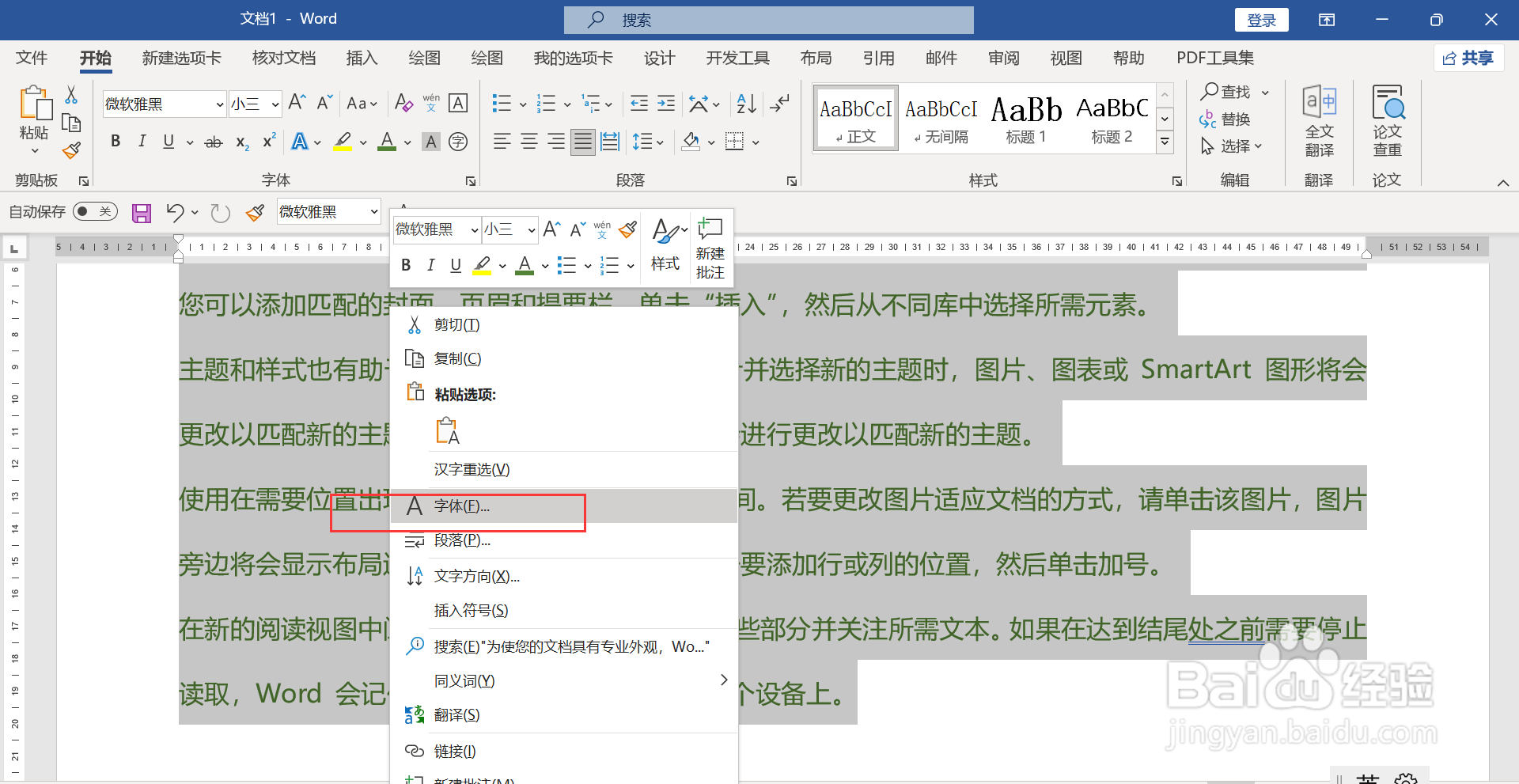The width and height of the screenshot is (1519, 784).
Task: Toggle the AutoSave switch
Action: click(95, 211)
